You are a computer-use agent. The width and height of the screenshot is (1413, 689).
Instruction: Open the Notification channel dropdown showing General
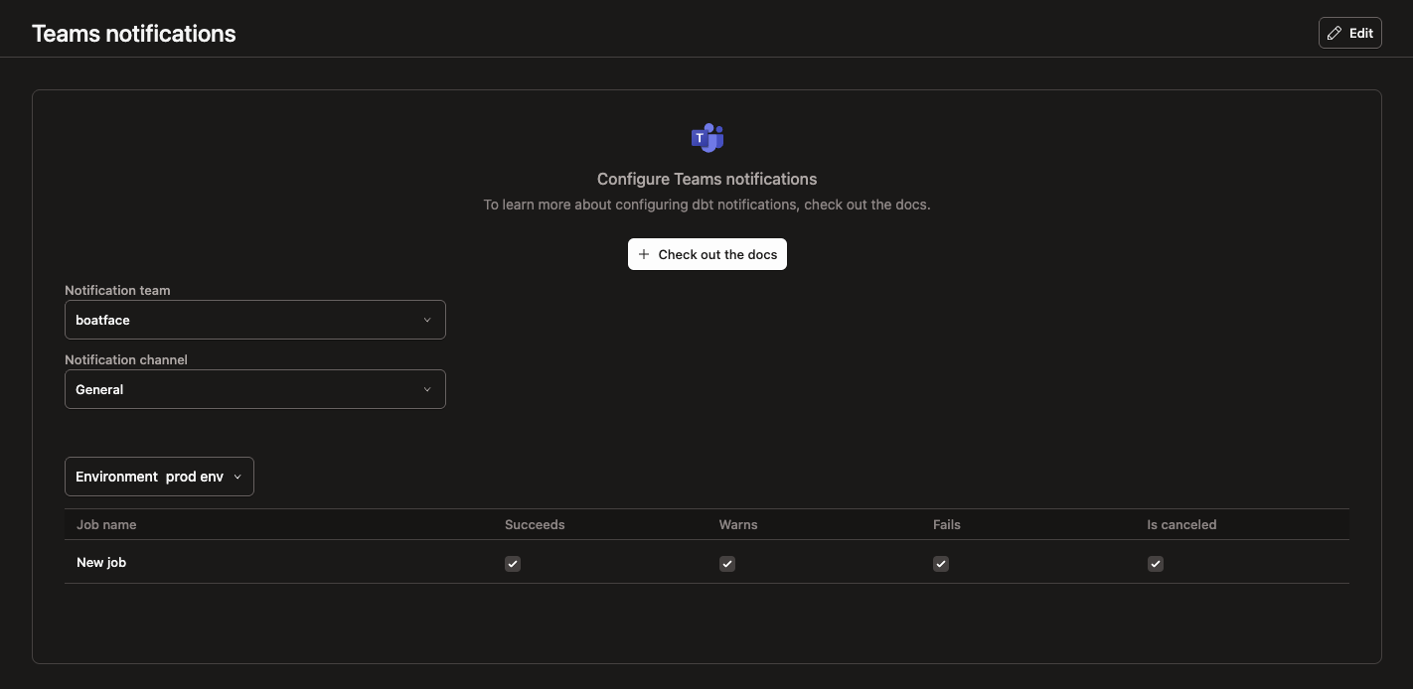tap(254, 389)
